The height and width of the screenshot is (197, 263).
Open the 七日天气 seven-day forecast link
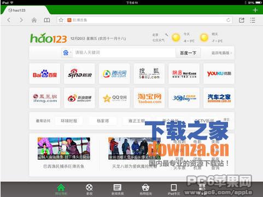point(159,40)
